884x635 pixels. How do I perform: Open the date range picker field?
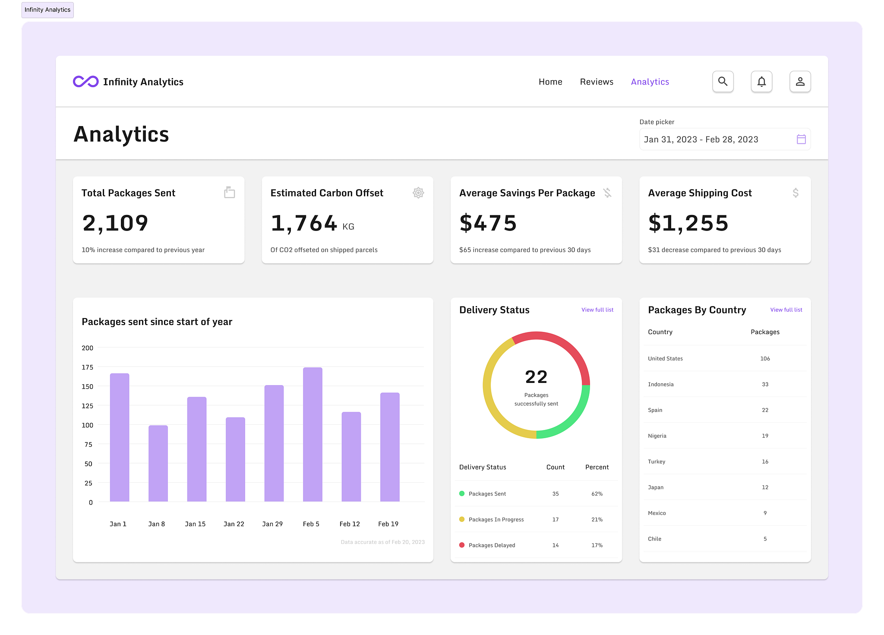coord(712,139)
